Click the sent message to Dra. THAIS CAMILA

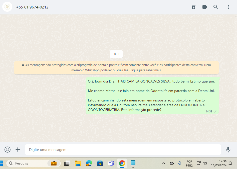[x=152, y=96]
